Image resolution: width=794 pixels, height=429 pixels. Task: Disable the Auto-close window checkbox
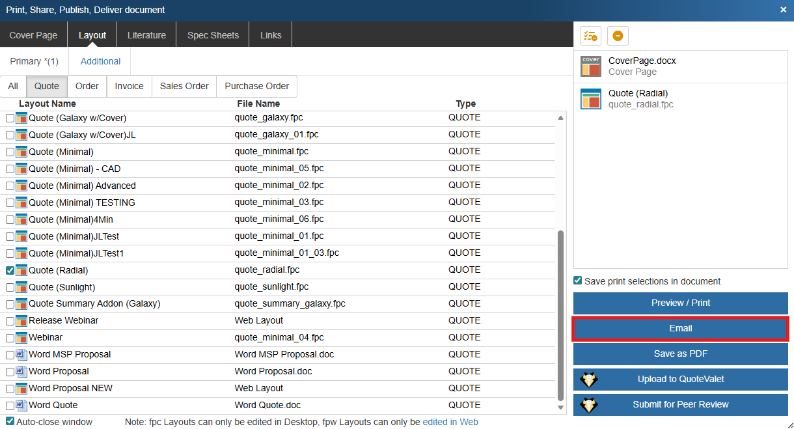pyautogui.click(x=10, y=422)
